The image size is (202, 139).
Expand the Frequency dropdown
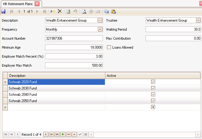pos(100,29)
